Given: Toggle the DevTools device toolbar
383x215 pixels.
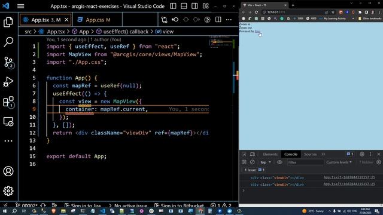Looking at the screenshot, I should click(x=253, y=154).
